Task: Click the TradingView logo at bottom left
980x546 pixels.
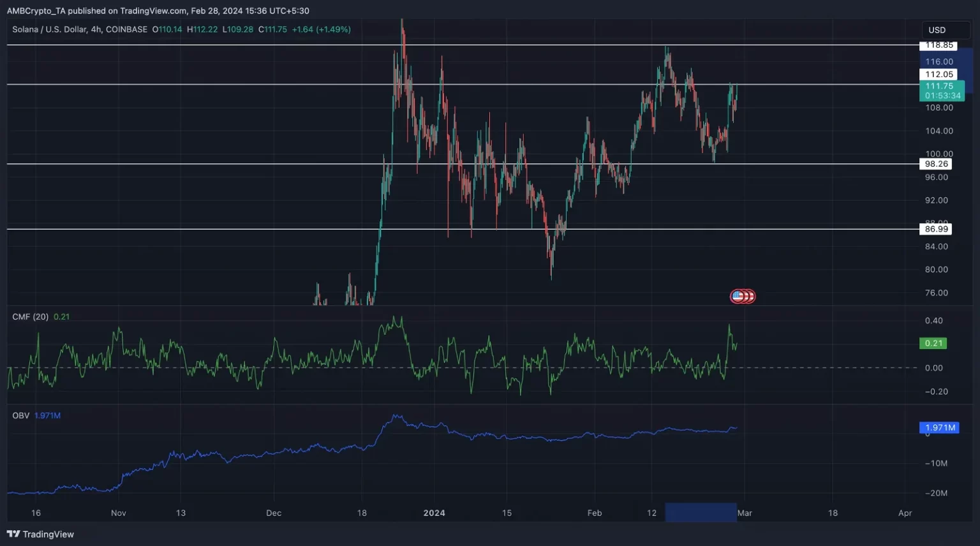Action: point(41,535)
